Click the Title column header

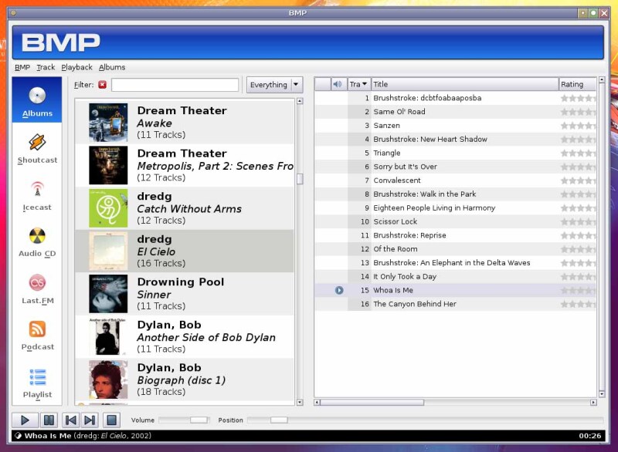click(x=465, y=84)
